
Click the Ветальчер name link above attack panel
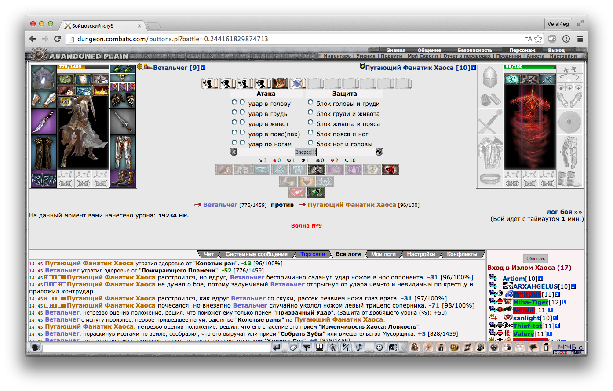170,68
